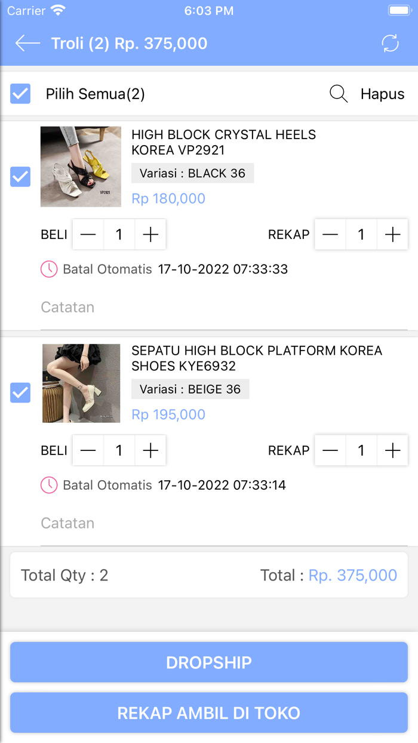Tap the clock icon for the Crystal Heels item
Image resolution: width=418 pixels, height=743 pixels.
(49, 269)
